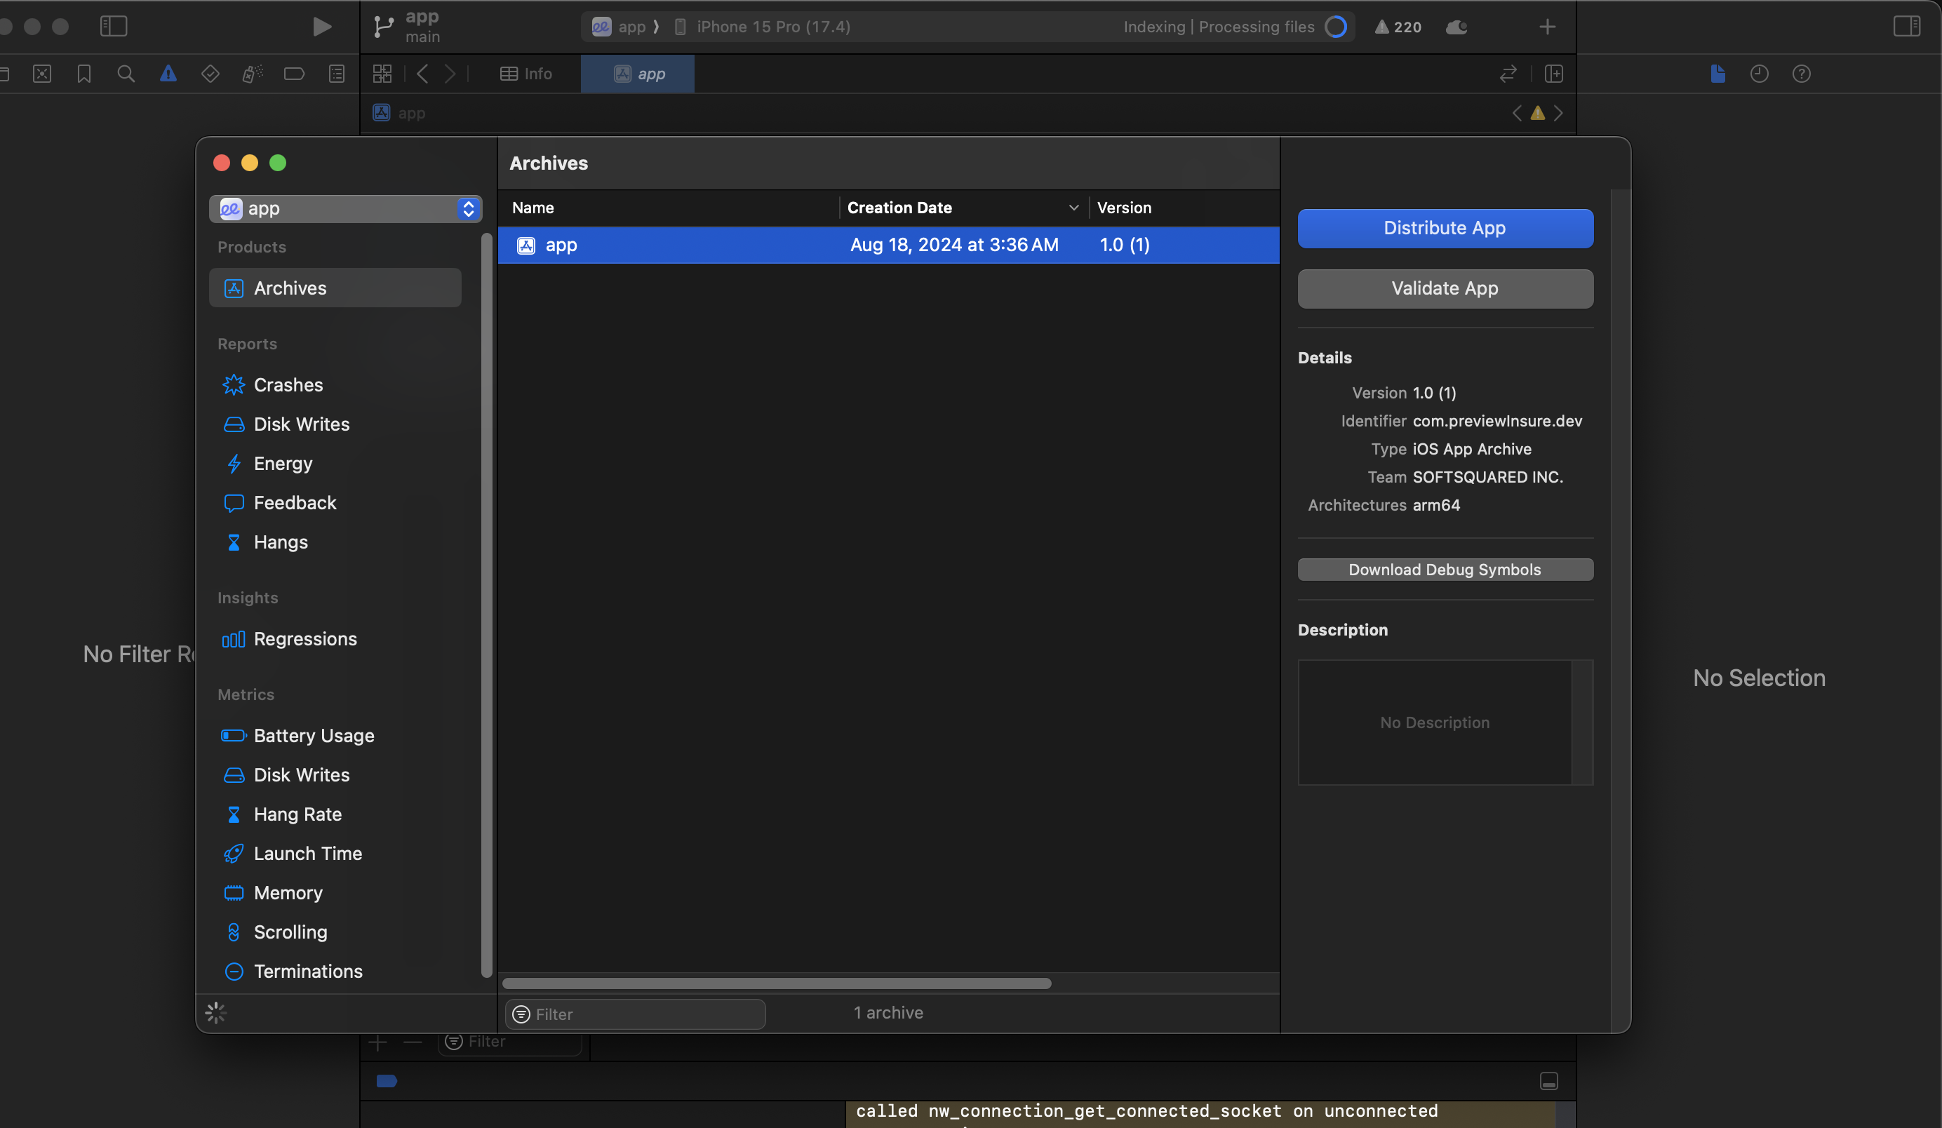The width and height of the screenshot is (1942, 1128).
Task: Click the add editor split icon
Action: 1553,74
